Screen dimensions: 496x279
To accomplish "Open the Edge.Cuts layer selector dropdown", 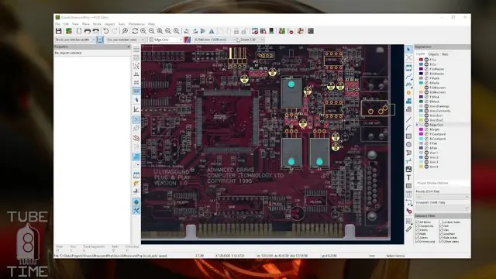I will 166,40.
